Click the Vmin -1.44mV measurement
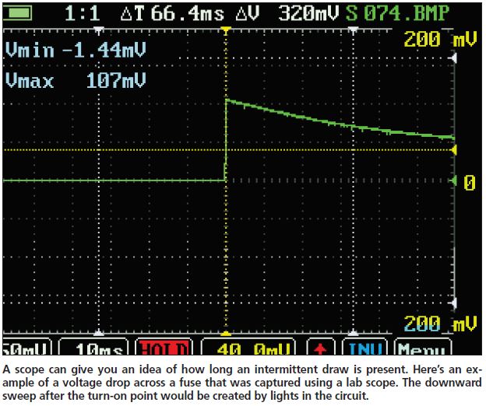 click(76, 50)
